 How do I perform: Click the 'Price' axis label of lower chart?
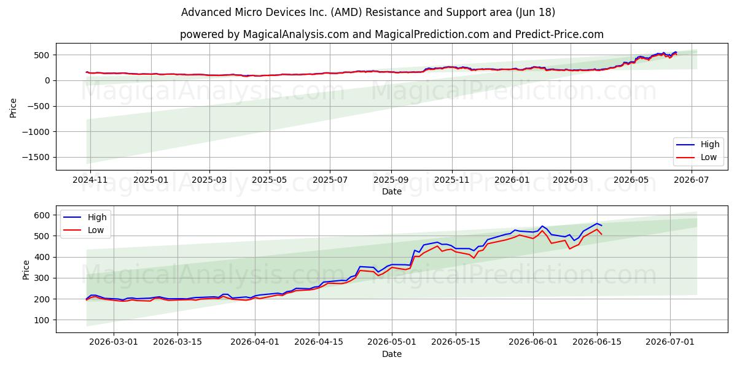[x=26, y=269]
